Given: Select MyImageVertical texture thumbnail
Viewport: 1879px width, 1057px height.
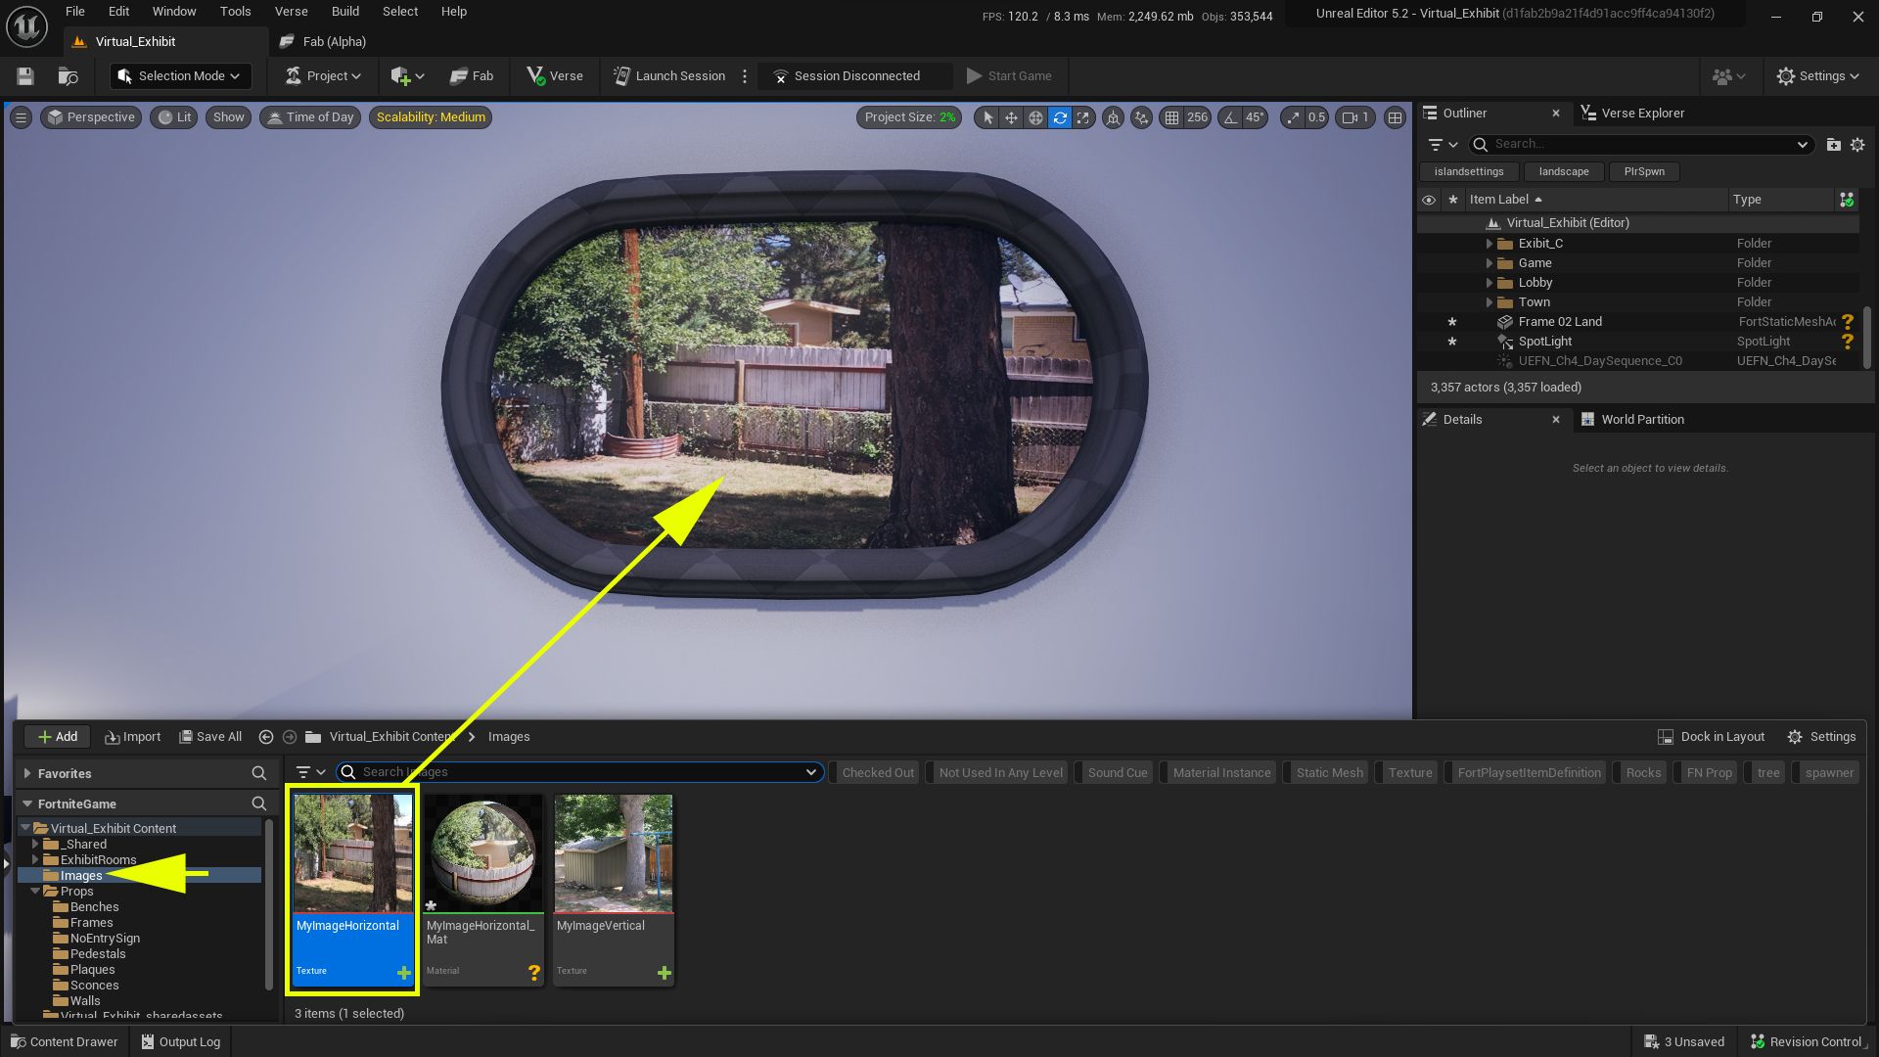Looking at the screenshot, I should pos(614,889).
